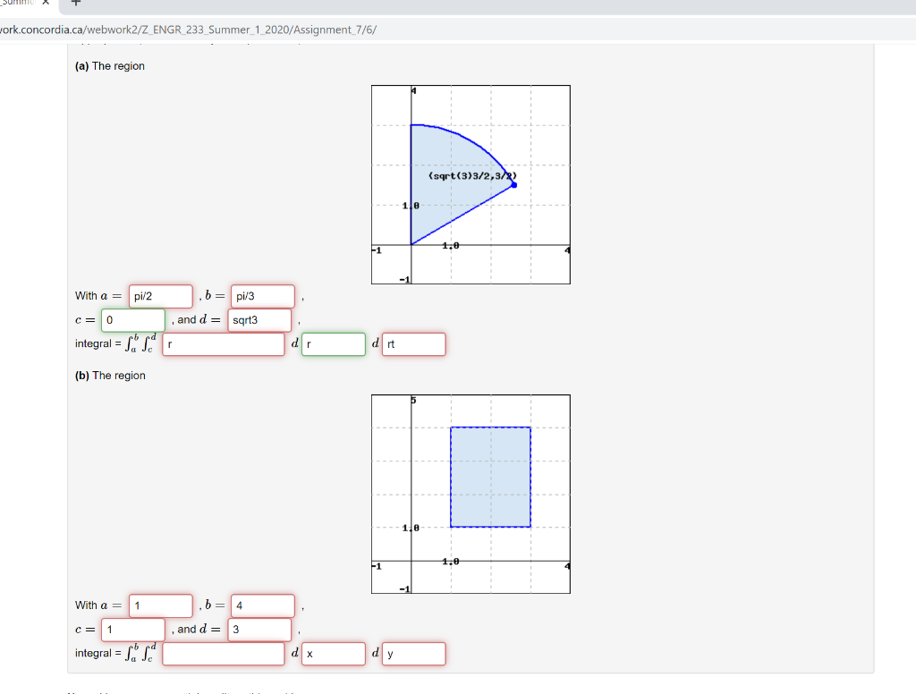Click the d field containing 3
The height and width of the screenshot is (694, 916).
pyautogui.click(x=259, y=630)
